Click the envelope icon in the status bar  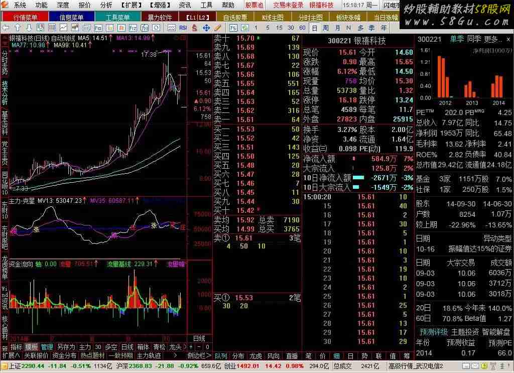(475, 366)
